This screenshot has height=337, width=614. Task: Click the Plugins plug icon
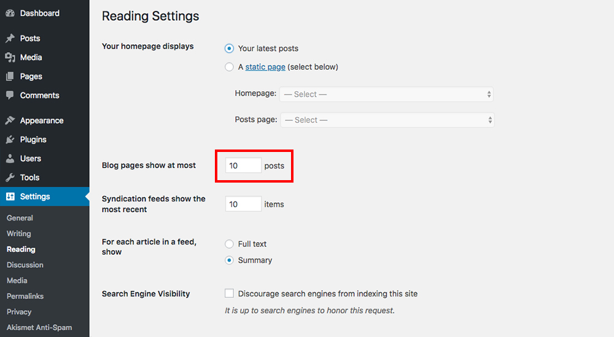click(10, 140)
